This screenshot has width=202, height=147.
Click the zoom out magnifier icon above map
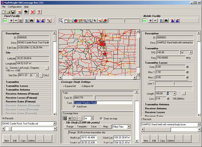(90, 21)
